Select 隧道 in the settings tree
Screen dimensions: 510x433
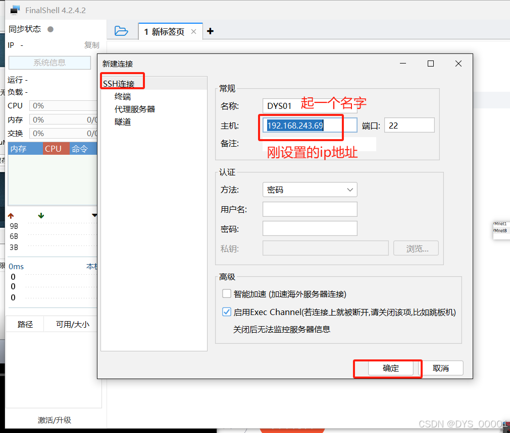tap(123, 121)
